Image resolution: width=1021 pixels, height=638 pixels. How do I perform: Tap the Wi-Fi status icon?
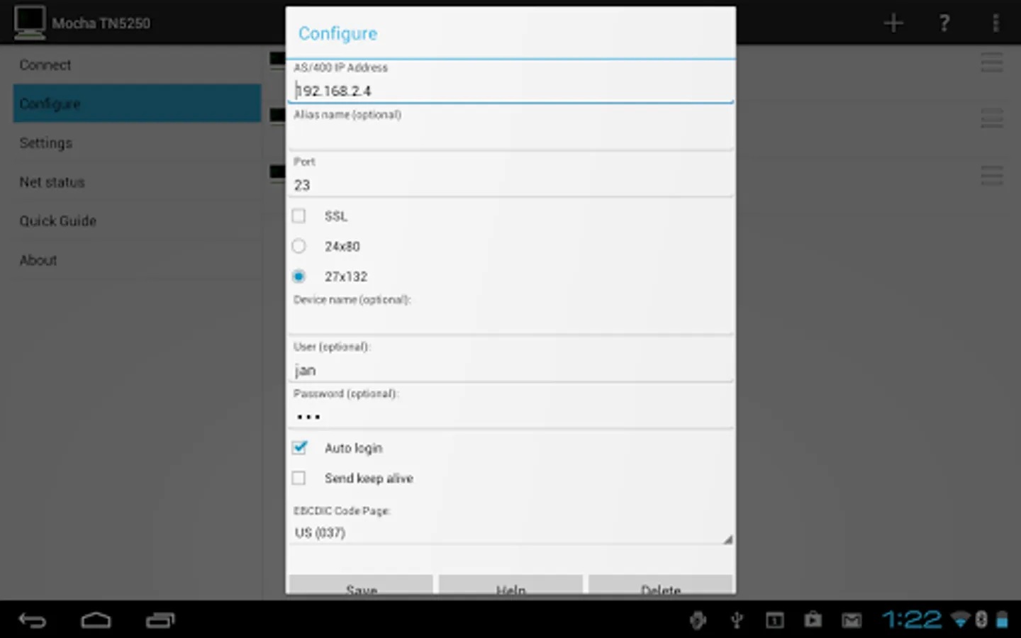pyautogui.click(x=961, y=620)
